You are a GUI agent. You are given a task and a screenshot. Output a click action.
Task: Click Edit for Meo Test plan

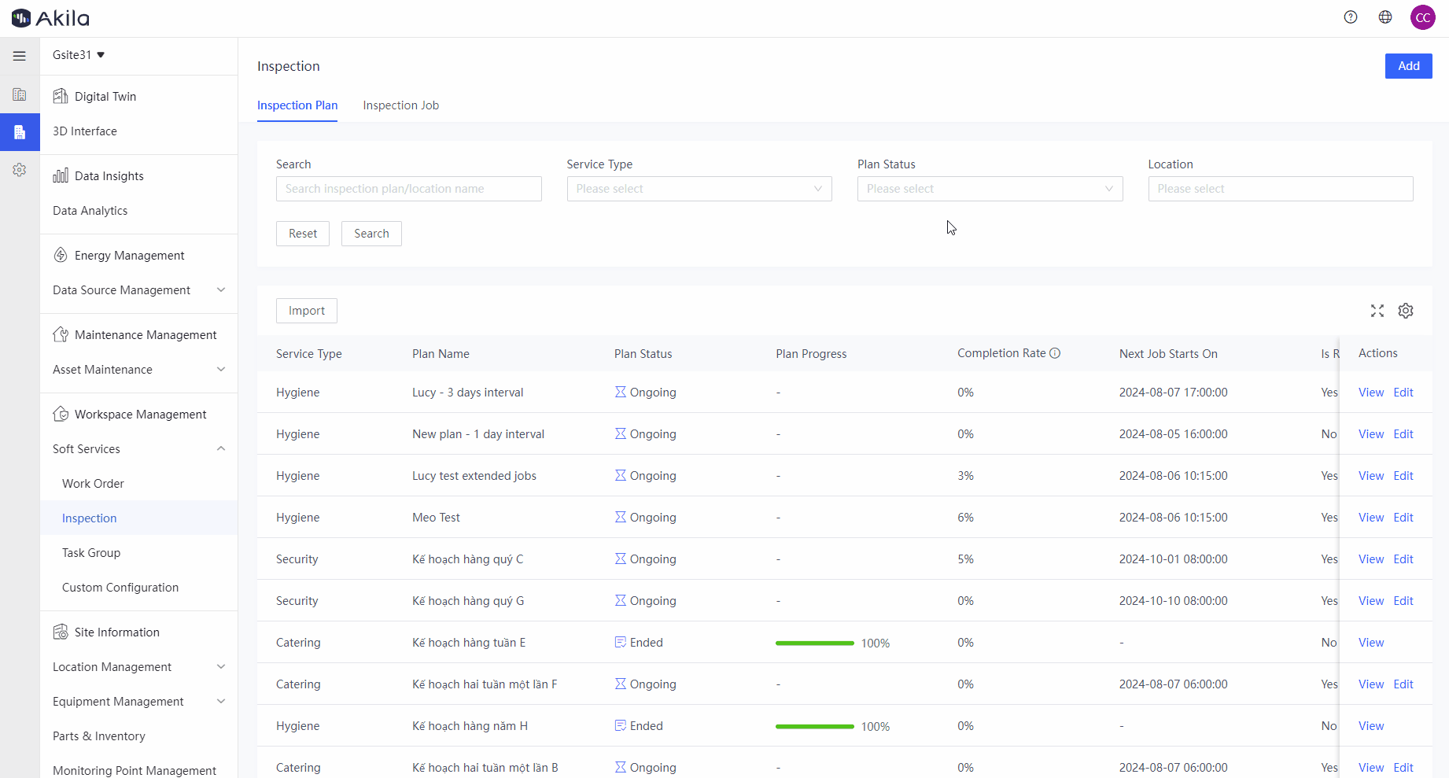[x=1403, y=518]
